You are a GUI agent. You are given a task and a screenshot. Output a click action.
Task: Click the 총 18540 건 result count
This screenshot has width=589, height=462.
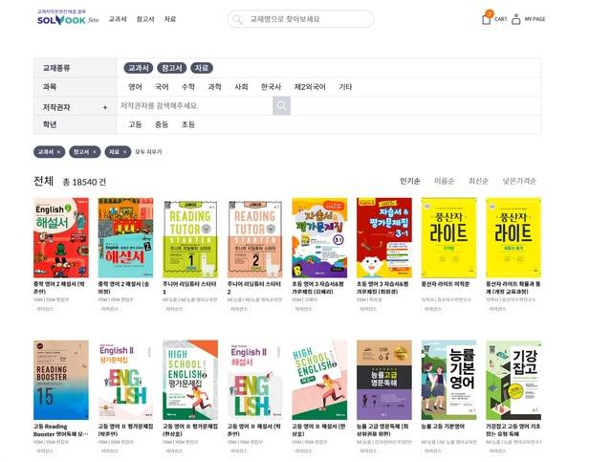point(84,182)
